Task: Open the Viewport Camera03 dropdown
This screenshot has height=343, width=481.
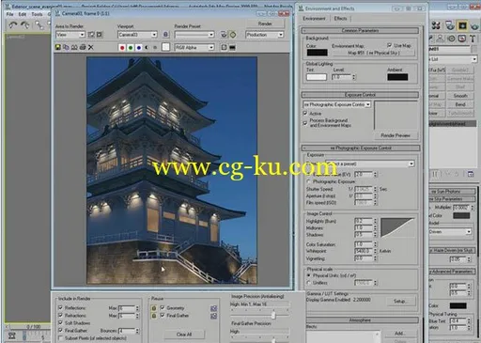Action: coord(137,35)
